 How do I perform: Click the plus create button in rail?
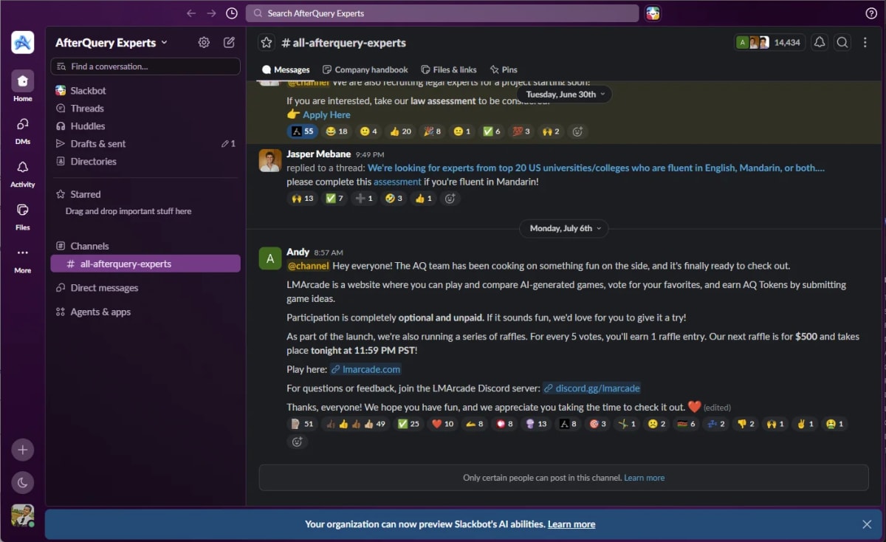click(x=23, y=450)
